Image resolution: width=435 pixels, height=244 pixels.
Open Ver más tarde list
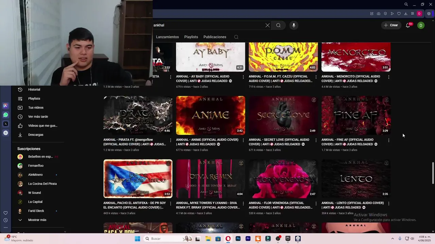pyautogui.click(x=38, y=117)
